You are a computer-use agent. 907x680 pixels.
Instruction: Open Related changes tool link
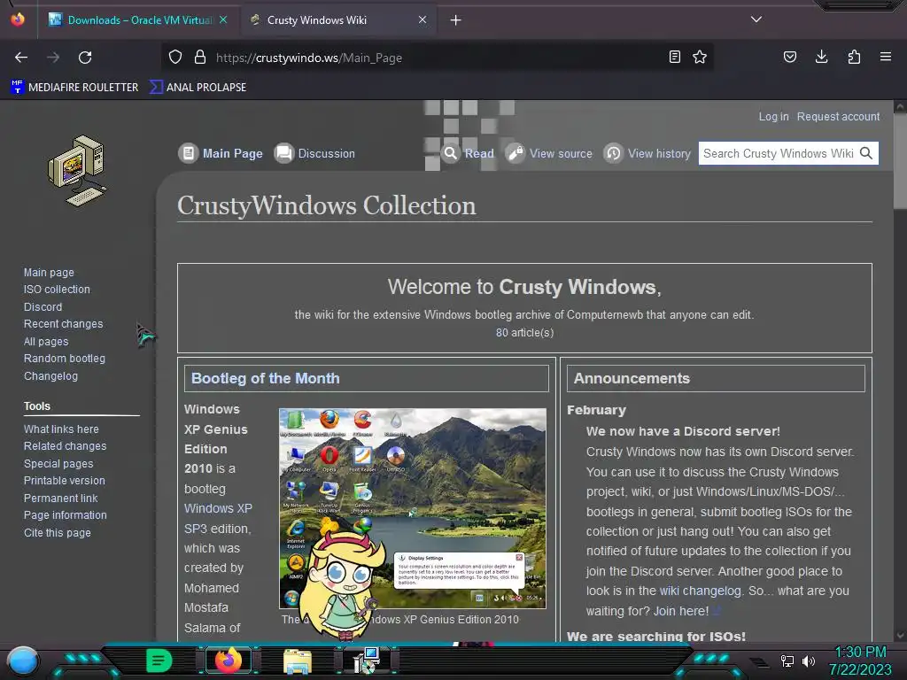(65, 446)
